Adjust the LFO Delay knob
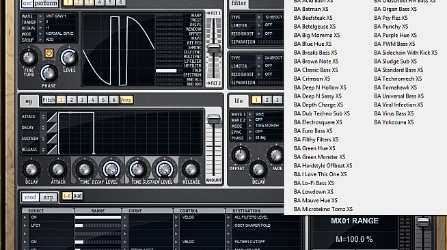The image size is (447, 250). pyautogui.click(x=258, y=169)
